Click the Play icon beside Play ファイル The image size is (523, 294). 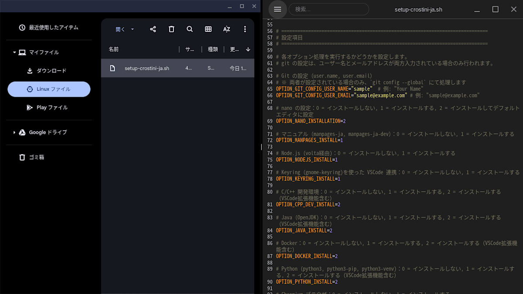coord(30,107)
